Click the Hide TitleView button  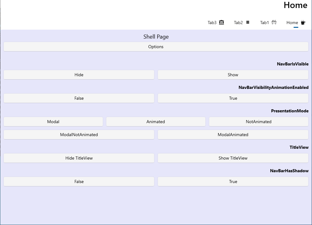[79, 158]
